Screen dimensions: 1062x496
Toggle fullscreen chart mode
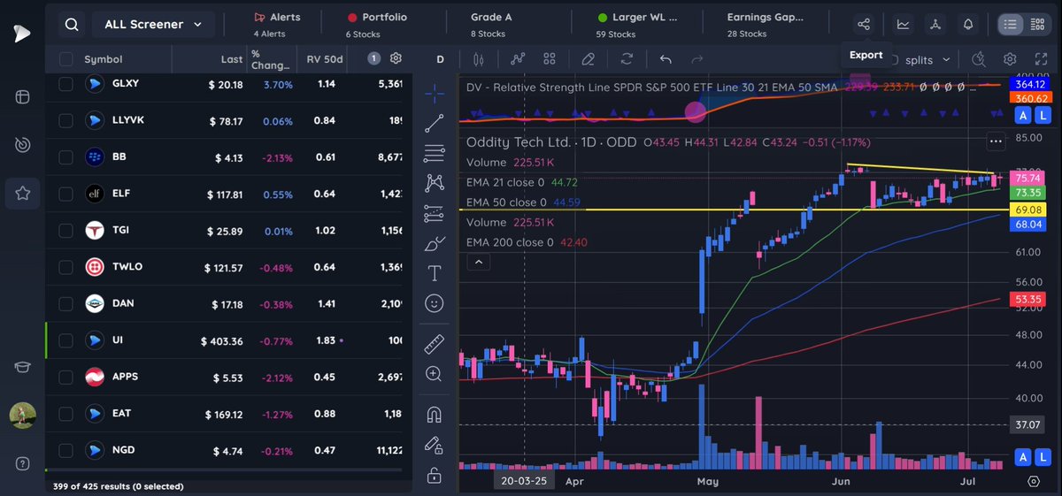coord(1041,59)
